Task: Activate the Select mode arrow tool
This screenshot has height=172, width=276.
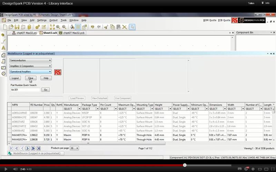Action: coord(132,27)
